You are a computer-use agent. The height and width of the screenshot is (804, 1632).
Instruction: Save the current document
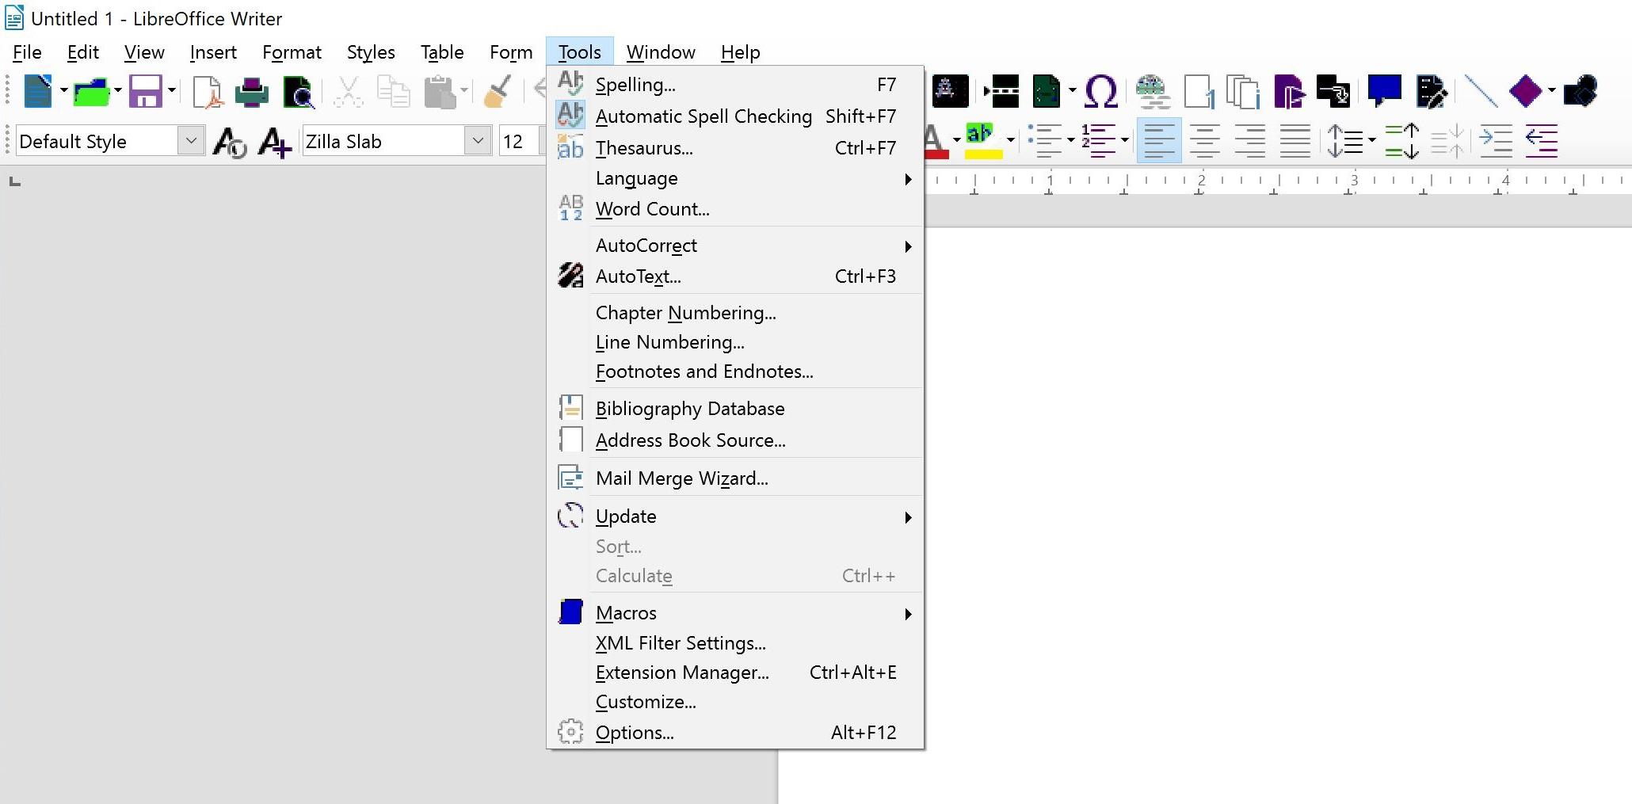tap(147, 91)
